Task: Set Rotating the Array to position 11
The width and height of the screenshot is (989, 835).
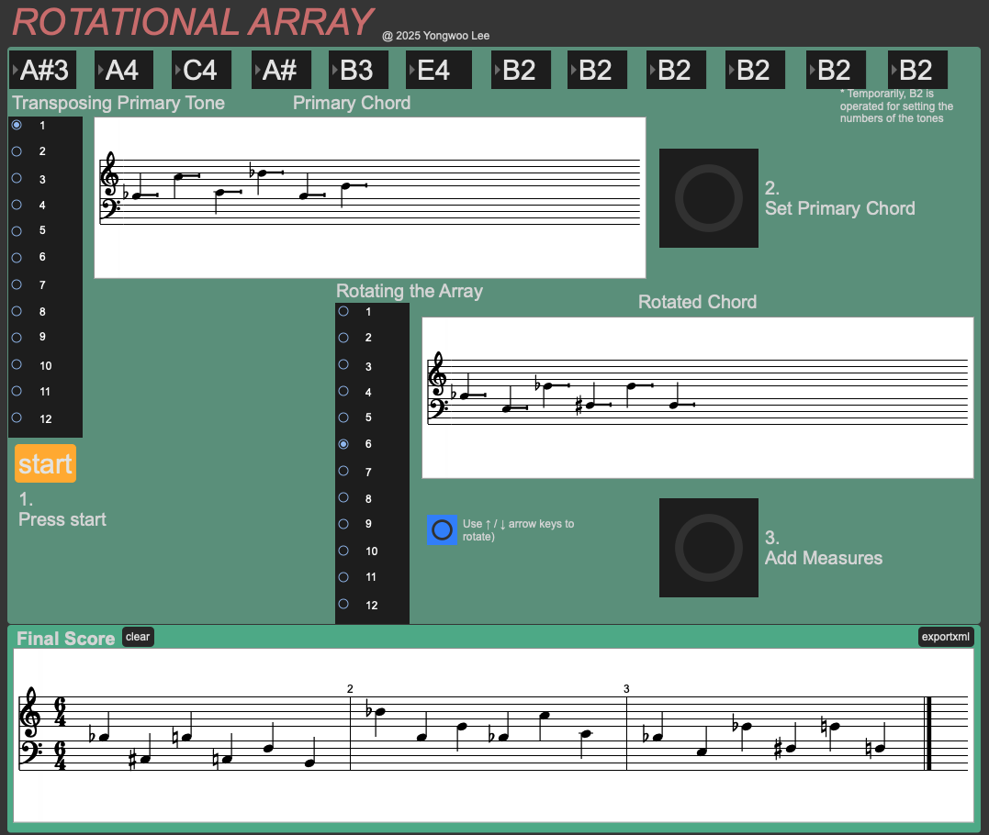Action: coord(343,577)
